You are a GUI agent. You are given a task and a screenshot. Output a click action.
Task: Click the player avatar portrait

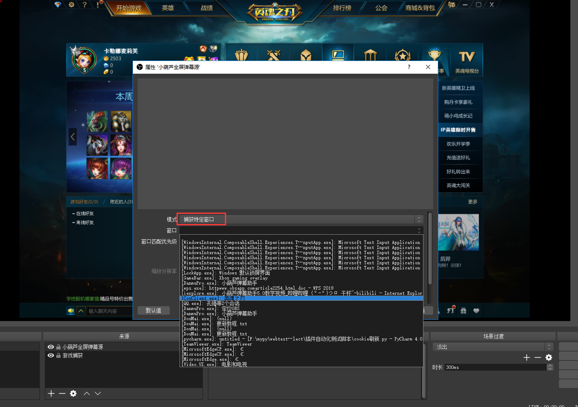pyautogui.click(x=84, y=60)
